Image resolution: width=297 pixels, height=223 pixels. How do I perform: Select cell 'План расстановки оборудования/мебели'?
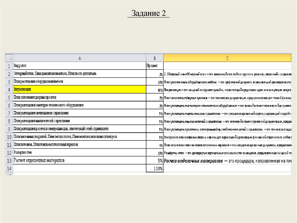tap(79, 81)
